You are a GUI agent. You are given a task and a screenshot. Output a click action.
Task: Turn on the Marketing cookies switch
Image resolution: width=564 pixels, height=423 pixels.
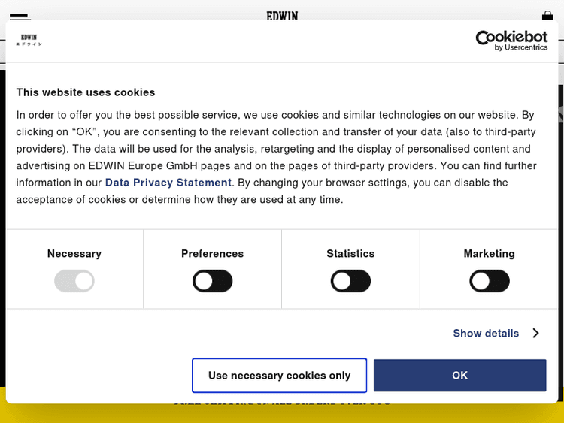pyautogui.click(x=490, y=282)
